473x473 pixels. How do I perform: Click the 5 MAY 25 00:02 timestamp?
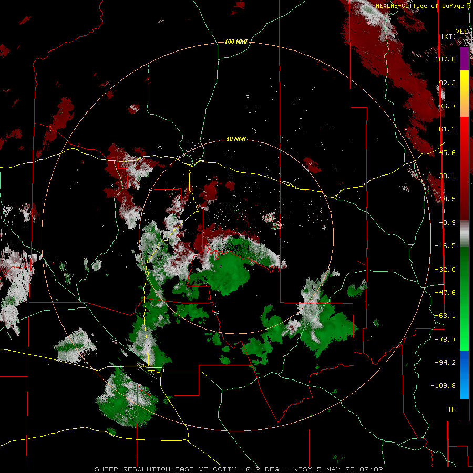point(350,469)
